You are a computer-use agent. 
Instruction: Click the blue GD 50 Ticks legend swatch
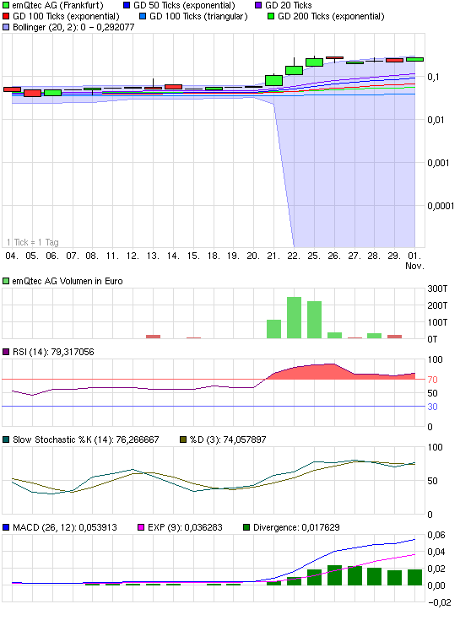[127, 6]
